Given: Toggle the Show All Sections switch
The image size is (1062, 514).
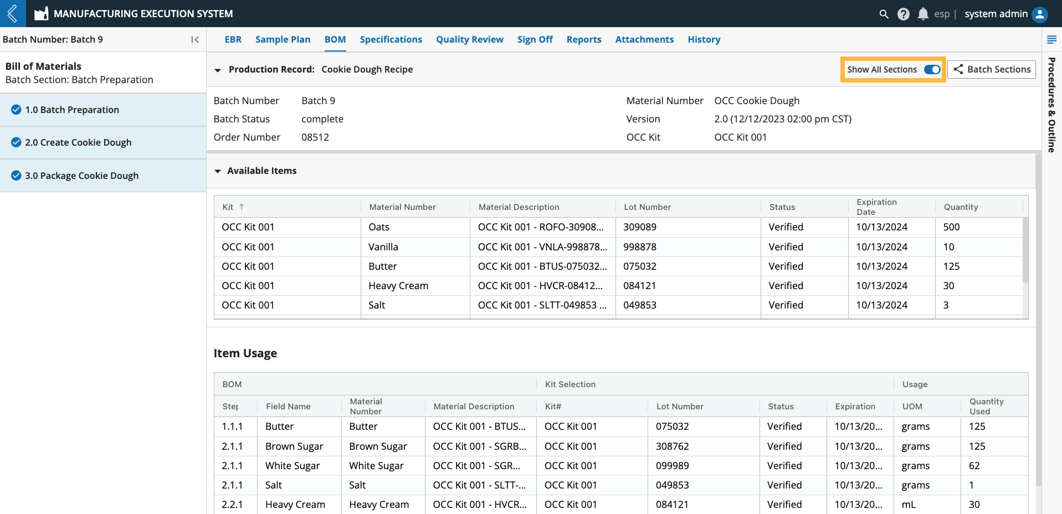Looking at the screenshot, I should point(932,69).
